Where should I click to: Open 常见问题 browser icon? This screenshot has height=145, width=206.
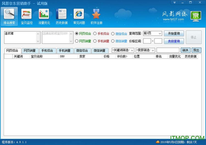tap(79, 14)
